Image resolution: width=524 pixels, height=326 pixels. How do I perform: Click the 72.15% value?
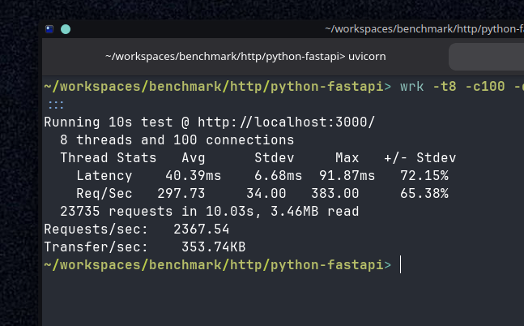click(424, 176)
